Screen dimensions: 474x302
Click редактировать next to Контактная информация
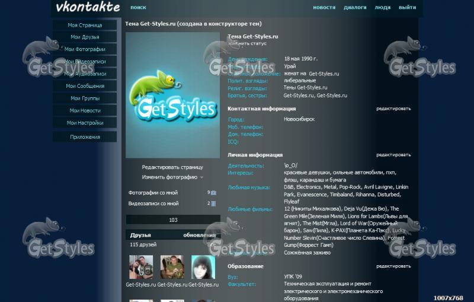coord(393,109)
